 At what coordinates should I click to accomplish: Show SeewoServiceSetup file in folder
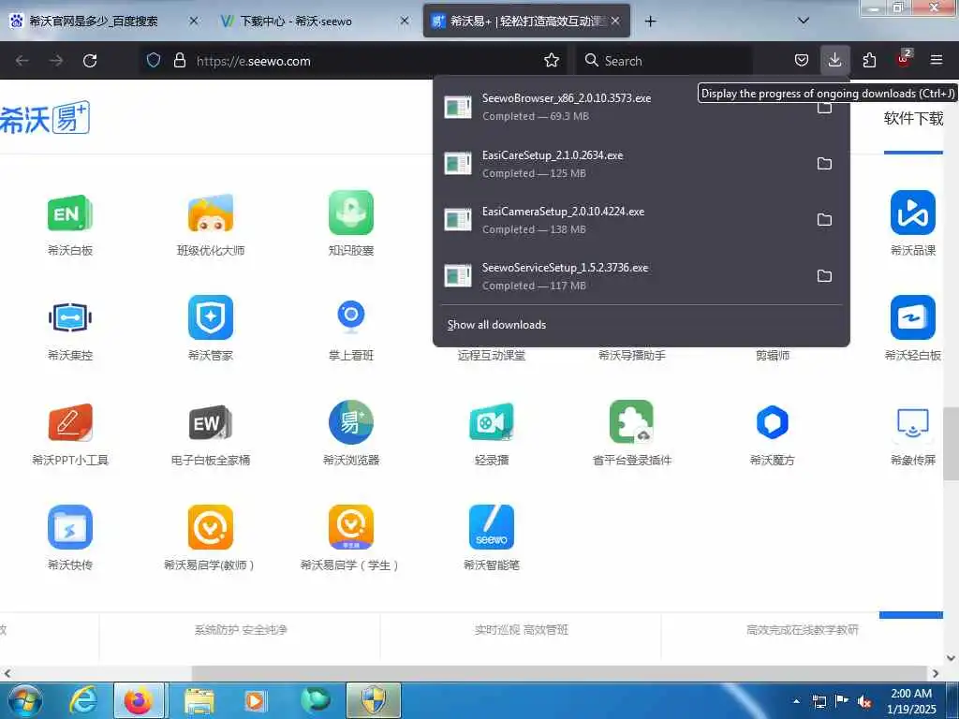(x=824, y=276)
